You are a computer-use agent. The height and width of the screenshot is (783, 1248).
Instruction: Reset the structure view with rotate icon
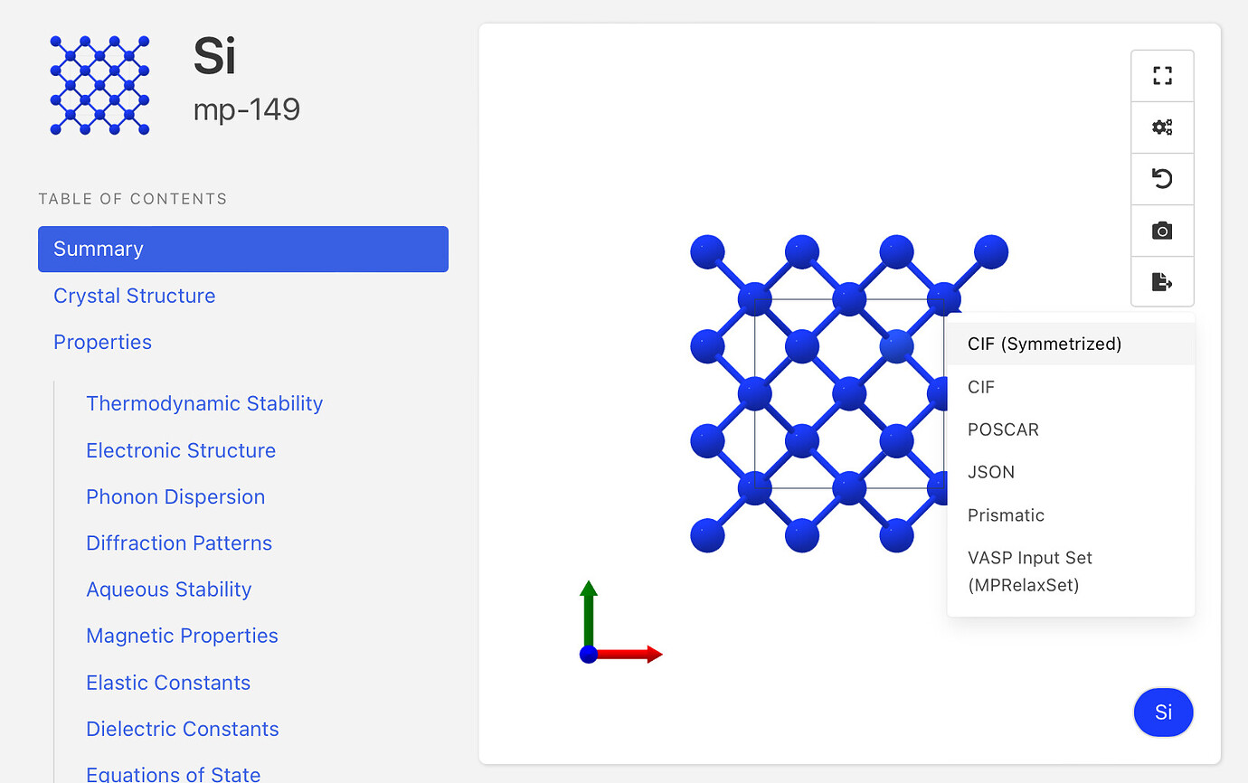1162,179
